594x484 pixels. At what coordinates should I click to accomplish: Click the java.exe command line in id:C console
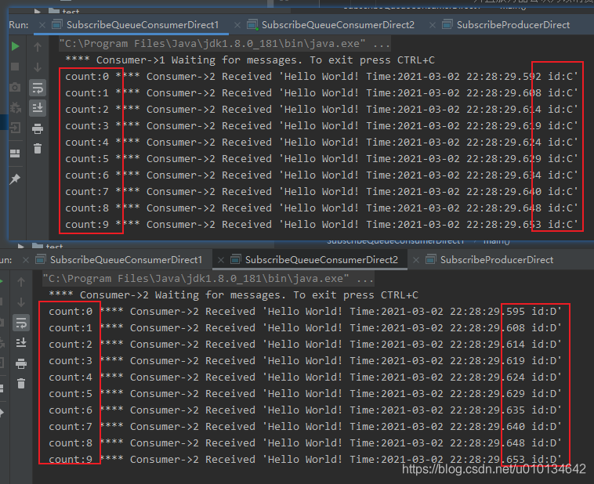224,44
